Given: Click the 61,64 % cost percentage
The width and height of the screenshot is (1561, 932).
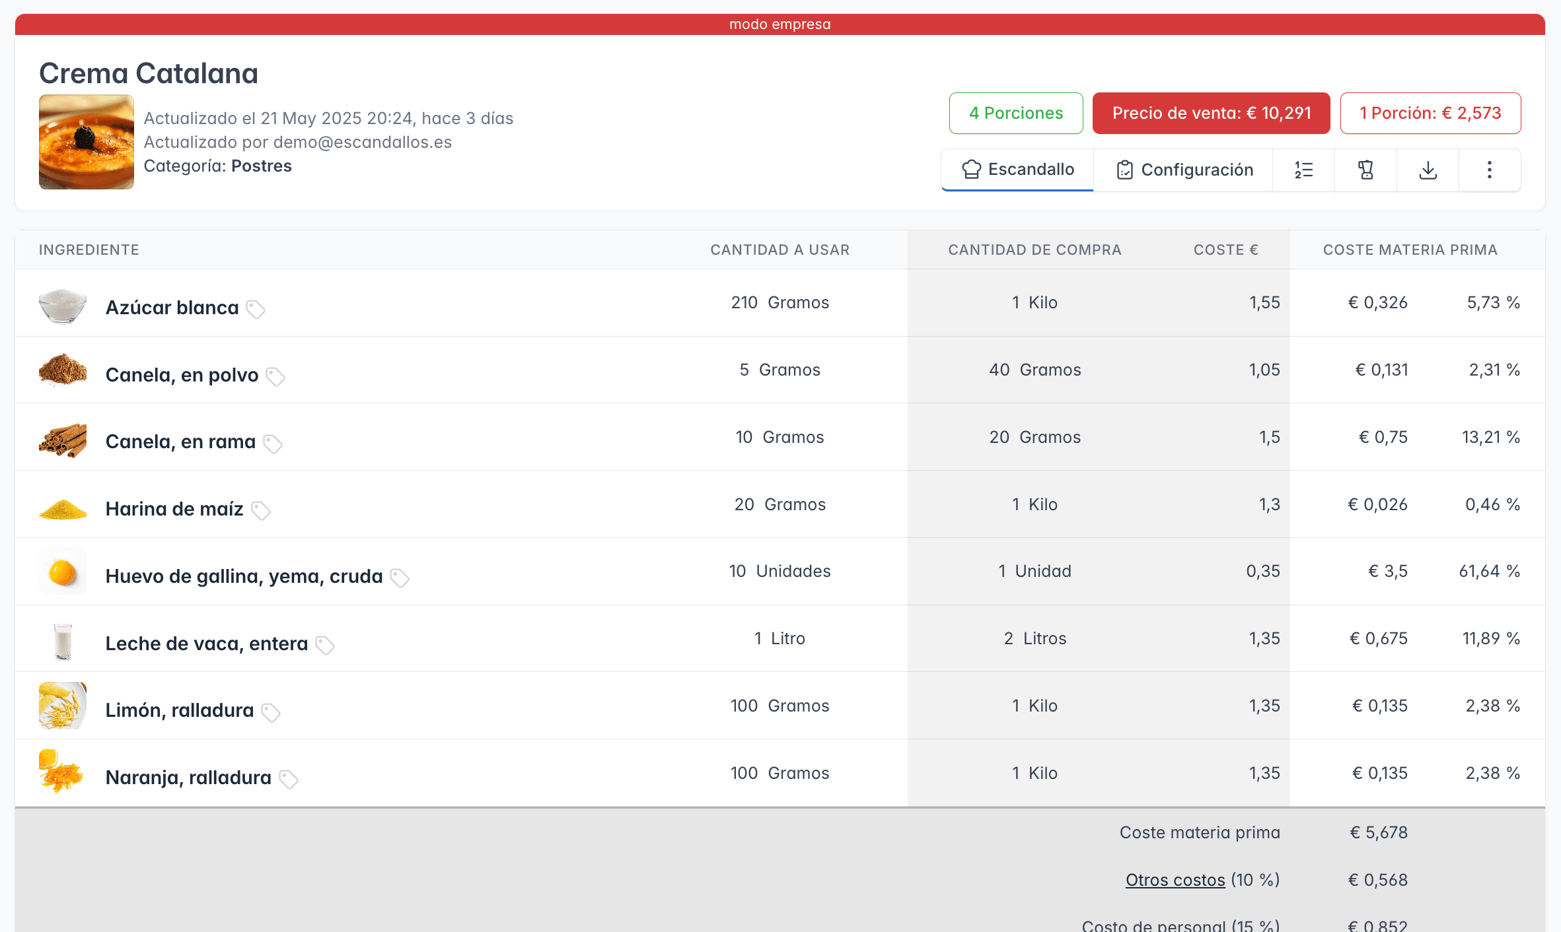Looking at the screenshot, I should pos(1490,571).
